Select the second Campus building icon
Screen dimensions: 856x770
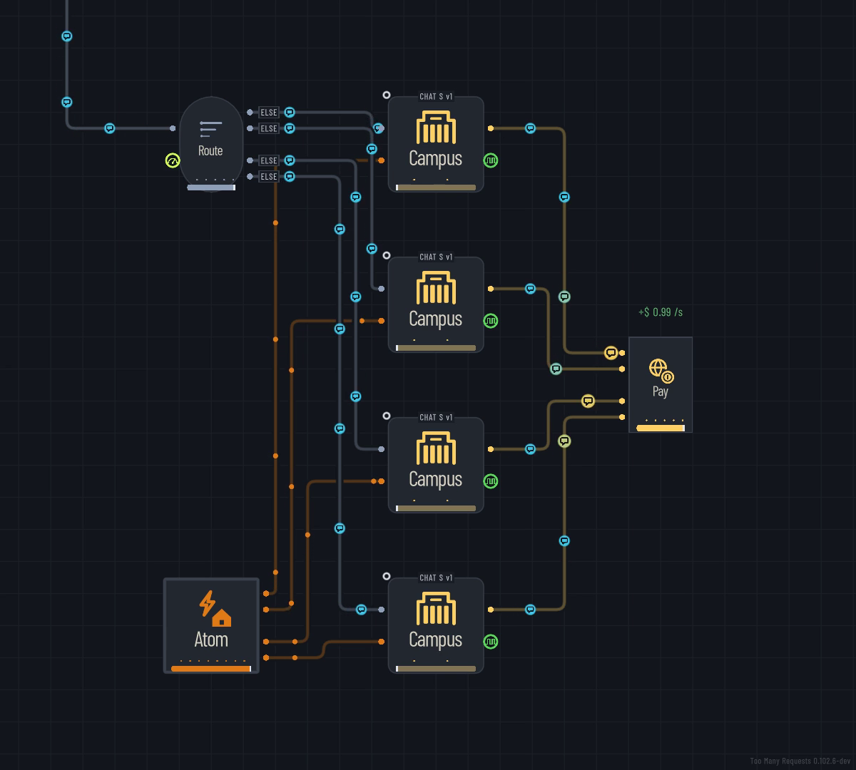[x=436, y=289]
